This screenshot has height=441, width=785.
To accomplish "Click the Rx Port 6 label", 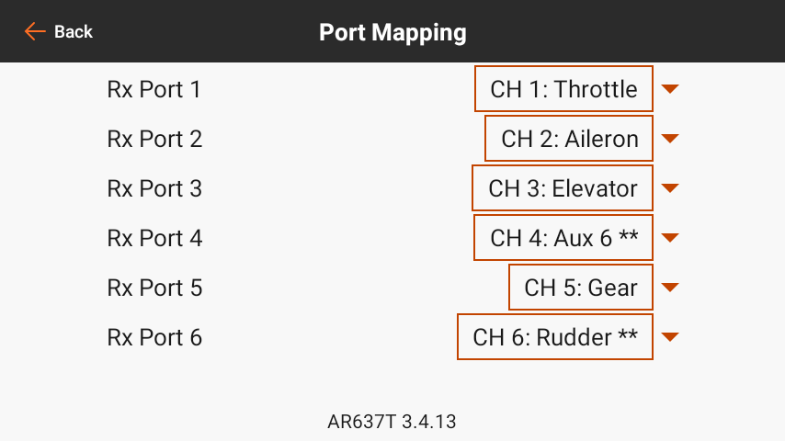I will point(154,337).
